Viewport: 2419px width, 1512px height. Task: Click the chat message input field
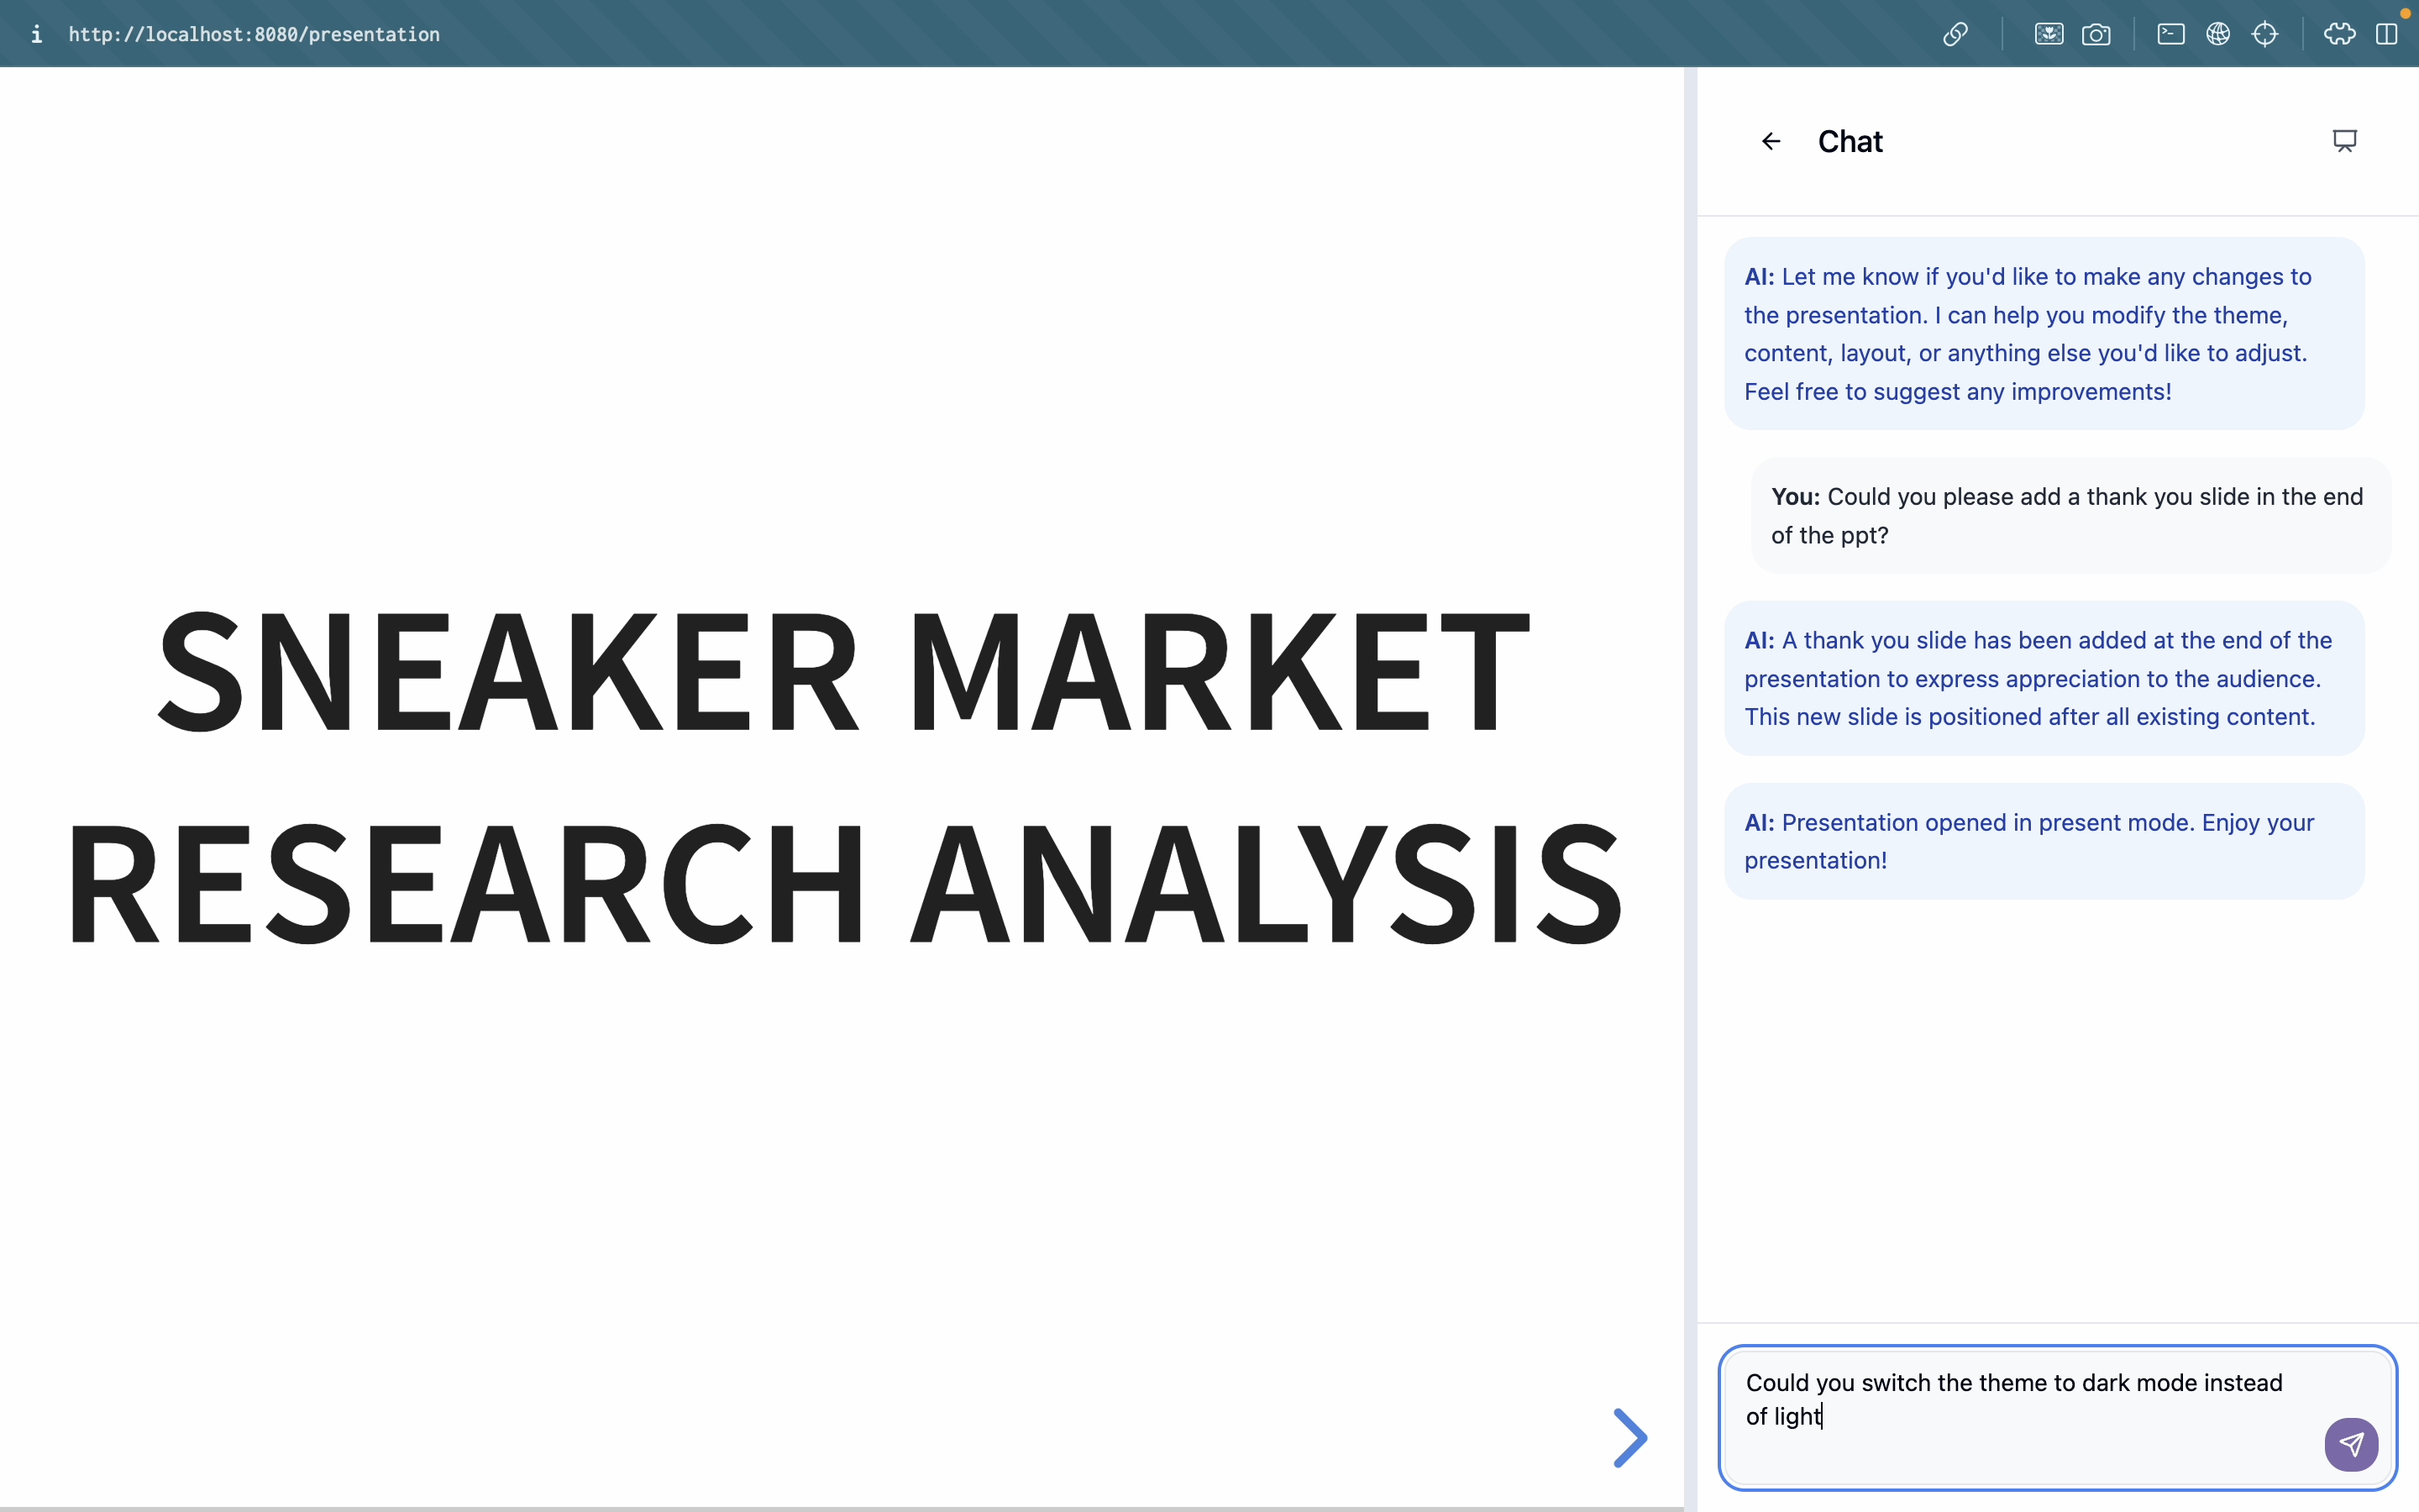[x=2019, y=1415]
